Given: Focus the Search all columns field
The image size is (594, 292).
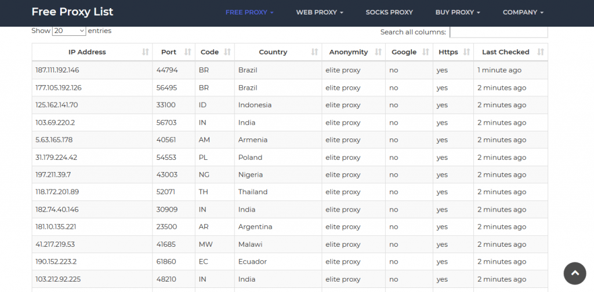Looking at the screenshot, I should pos(498,32).
